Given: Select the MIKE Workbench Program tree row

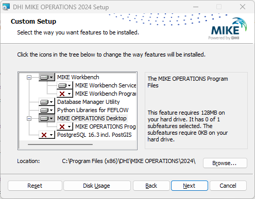Looking at the screenshot, I should (x=106, y=94).
